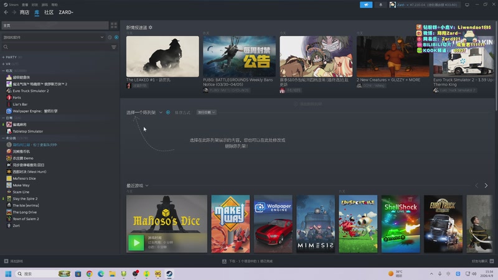Go back with the left arrow
Screen dimensions: 498x280
[x=6, y=12]
